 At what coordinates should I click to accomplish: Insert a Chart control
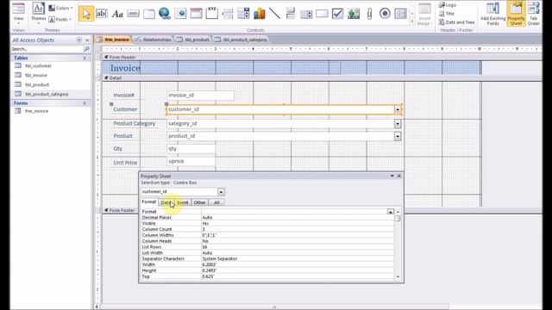260,14
